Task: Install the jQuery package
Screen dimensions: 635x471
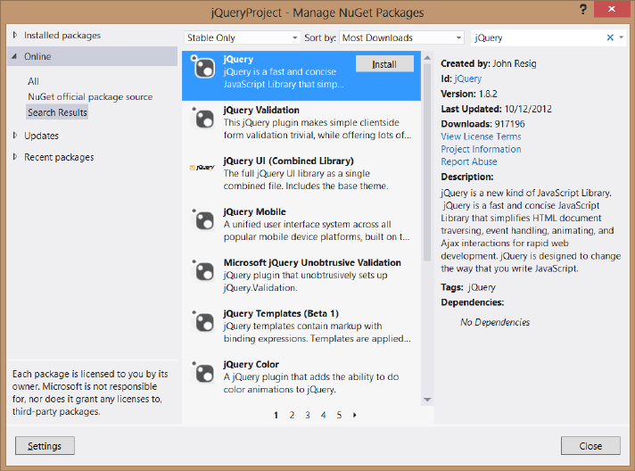Action: [384, 64]
